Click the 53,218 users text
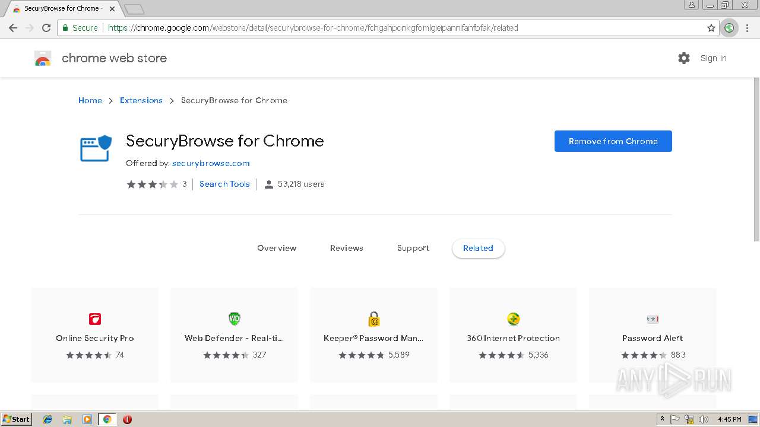This screenshot has height=427, width=760. click(301, 184)
